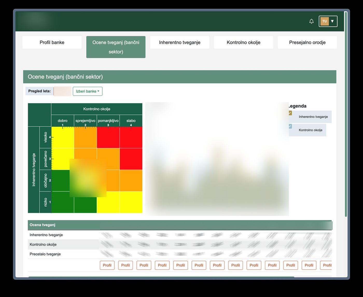This screenshot has width=363, height=297.
Task: Click the green nizko/dobro matrix cell
Action: (62, 202)
